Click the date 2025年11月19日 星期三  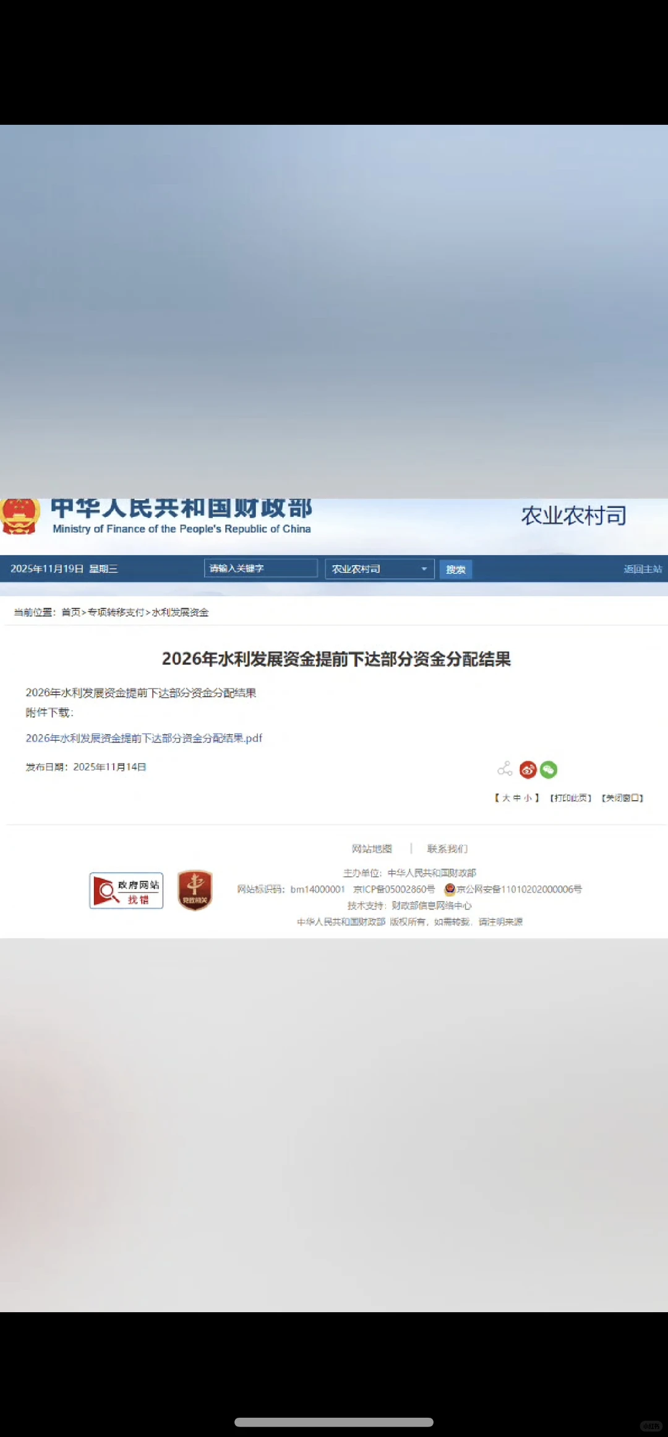pyautogui.click(x=64, y=569)
